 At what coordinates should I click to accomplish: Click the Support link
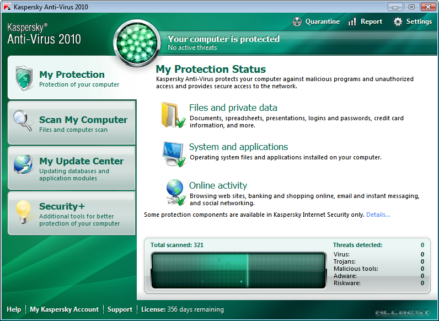(120, 309)
